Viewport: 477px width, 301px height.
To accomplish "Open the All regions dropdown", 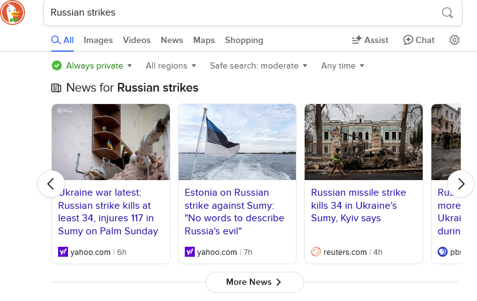I will pyautogui.click(x=170, y=65).
